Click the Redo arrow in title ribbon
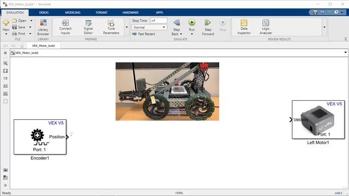Viewport: 349px width, 196px height. click(x=329, y=12)
